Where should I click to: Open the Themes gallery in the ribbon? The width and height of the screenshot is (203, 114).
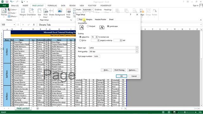tap(4, 13)
